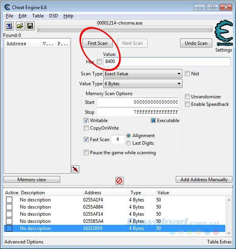
Task: Expand Advanced Options at bottom
Action: click(24, 242)
